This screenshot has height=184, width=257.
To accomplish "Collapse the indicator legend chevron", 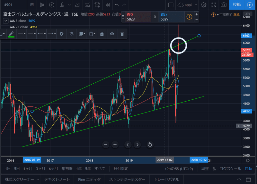I will [6, 21].
